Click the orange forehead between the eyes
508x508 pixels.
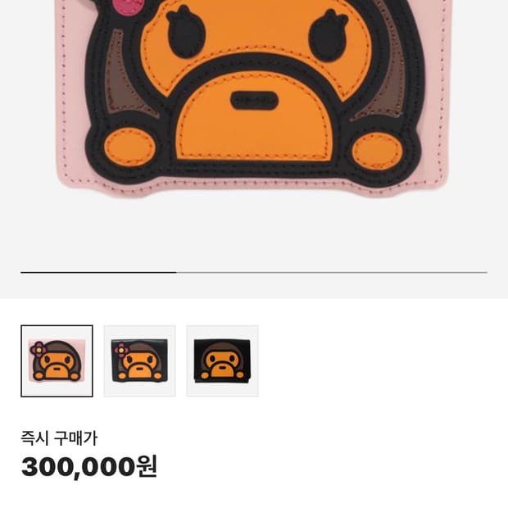tap(257, 29)
